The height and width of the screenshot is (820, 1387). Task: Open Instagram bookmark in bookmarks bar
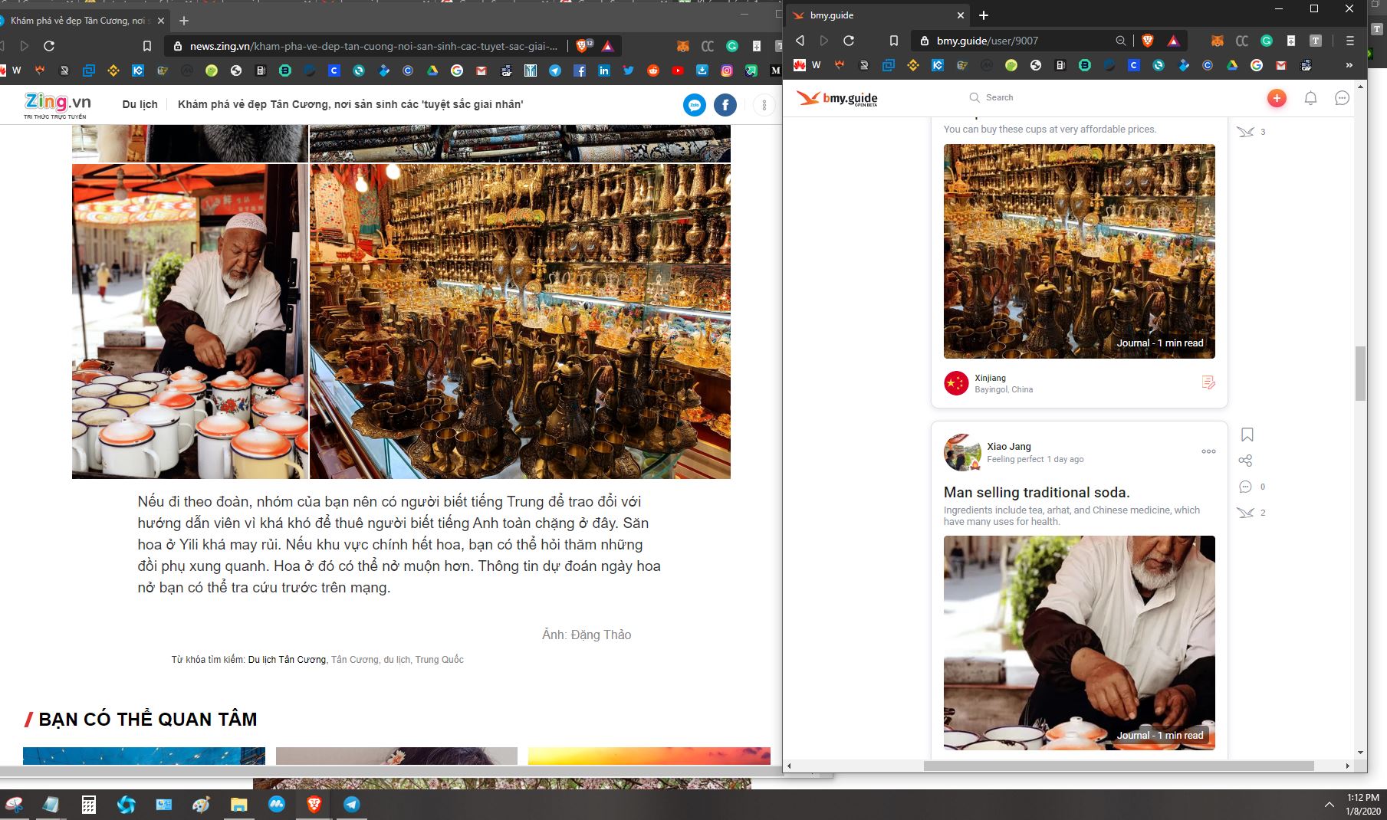[x=727, y=71]
